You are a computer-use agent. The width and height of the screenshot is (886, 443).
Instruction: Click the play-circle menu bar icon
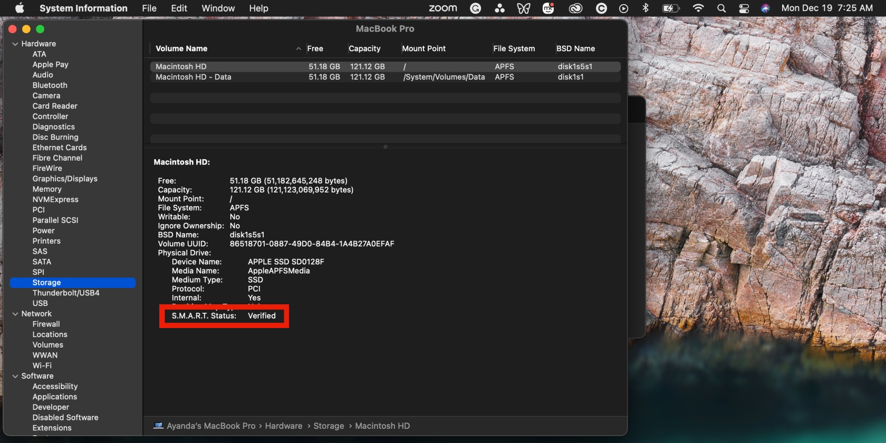pyautogui.click(x=623, y=8)
